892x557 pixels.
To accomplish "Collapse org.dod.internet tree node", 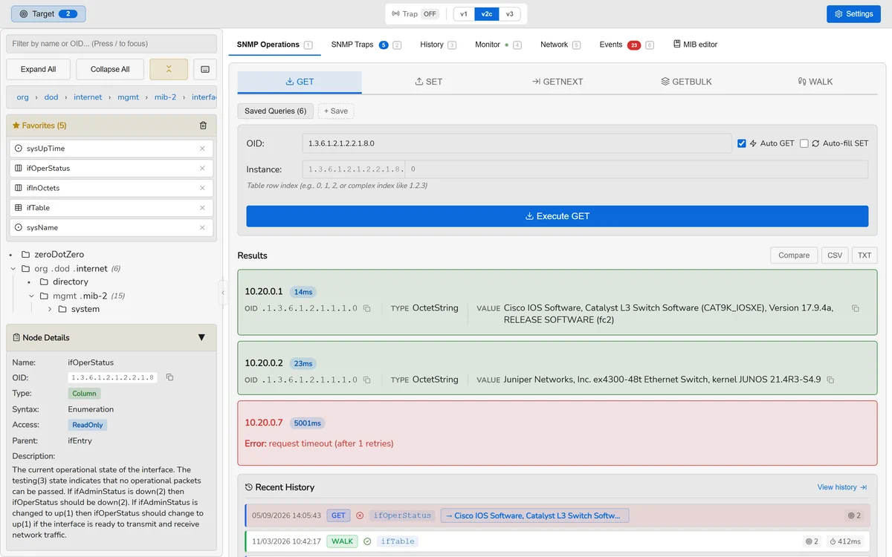I will point(13,269).
